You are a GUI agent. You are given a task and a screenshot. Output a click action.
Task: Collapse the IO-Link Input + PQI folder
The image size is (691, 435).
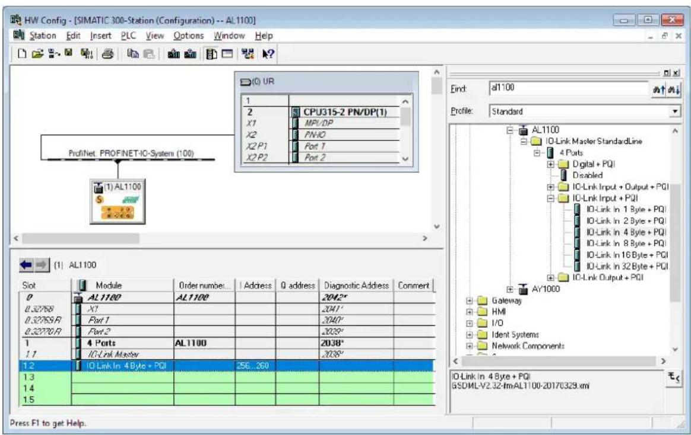(x=551, y=199)
